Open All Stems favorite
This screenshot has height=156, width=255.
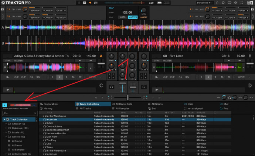point(155,104)
